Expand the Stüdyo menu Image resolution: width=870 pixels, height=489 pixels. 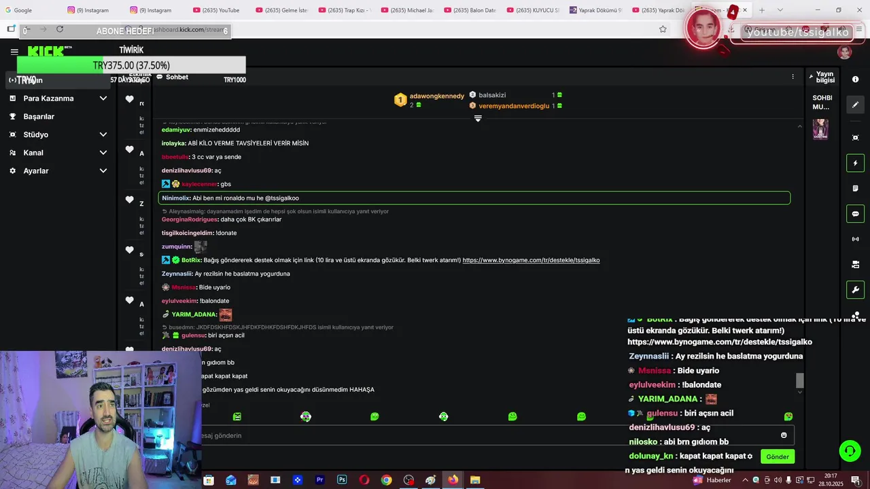[x=58, y=134]
